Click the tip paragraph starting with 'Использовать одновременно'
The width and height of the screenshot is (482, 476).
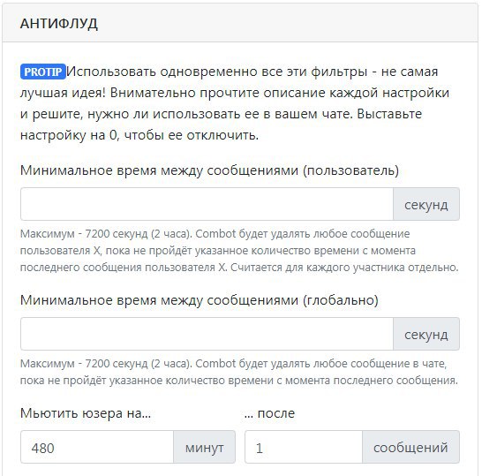[x=235, y=103]
